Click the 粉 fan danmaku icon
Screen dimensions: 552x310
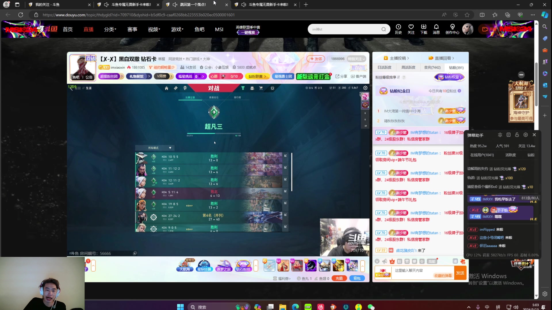[x=400, y=261]
